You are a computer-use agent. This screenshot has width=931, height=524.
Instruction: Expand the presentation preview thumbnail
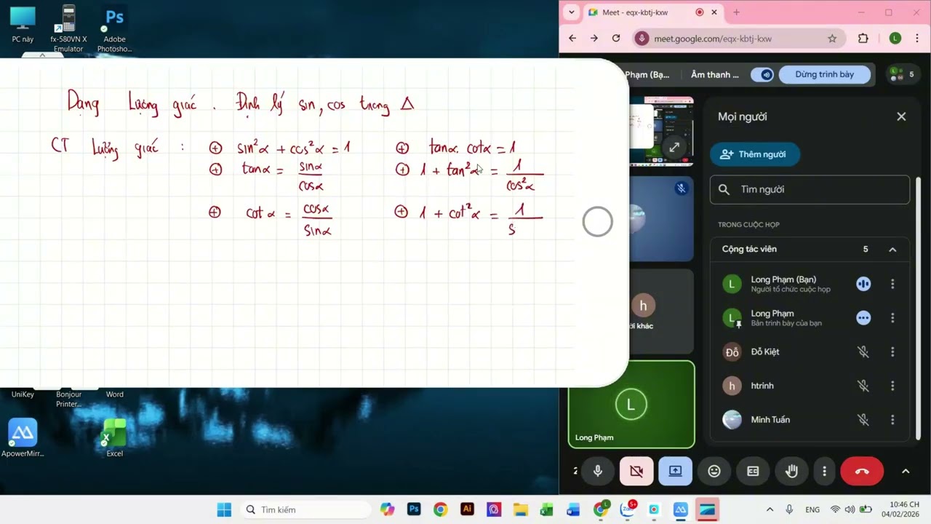(x=674, y=147)
